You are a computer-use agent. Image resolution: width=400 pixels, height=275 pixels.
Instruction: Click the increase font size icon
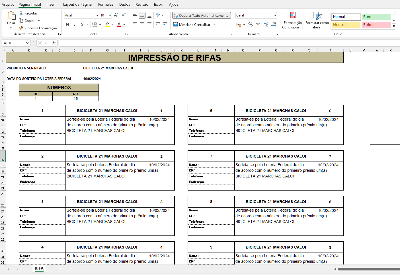(116, 15)
